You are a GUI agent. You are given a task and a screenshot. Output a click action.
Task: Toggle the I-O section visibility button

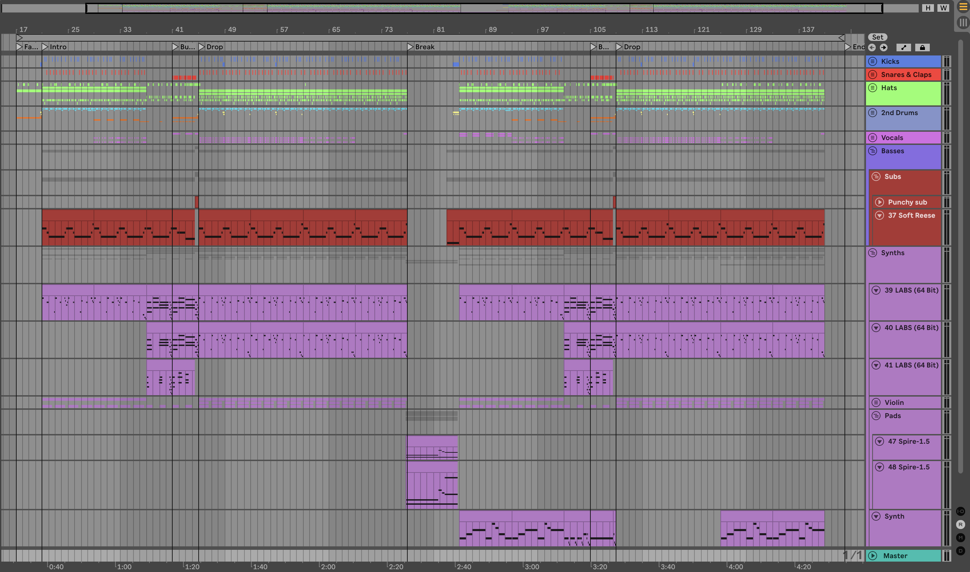(x=960, y=511)
